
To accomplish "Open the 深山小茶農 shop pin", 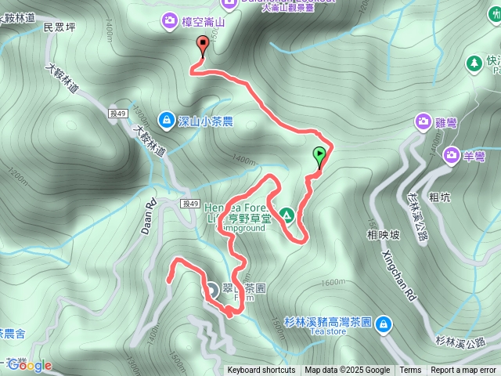I will (166, 121).
